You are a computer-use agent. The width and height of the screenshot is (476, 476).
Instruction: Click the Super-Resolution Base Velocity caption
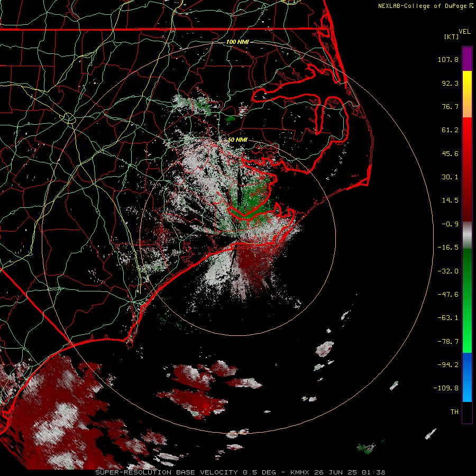pyautogui.click(x=241, y=472)
